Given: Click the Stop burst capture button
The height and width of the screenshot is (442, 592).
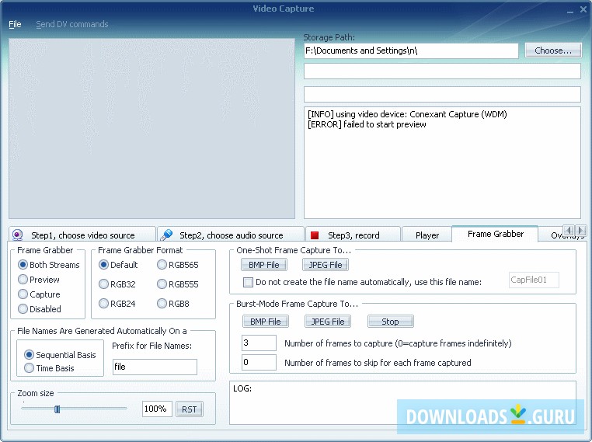Looking at the screenshot, I should [390, 322].
